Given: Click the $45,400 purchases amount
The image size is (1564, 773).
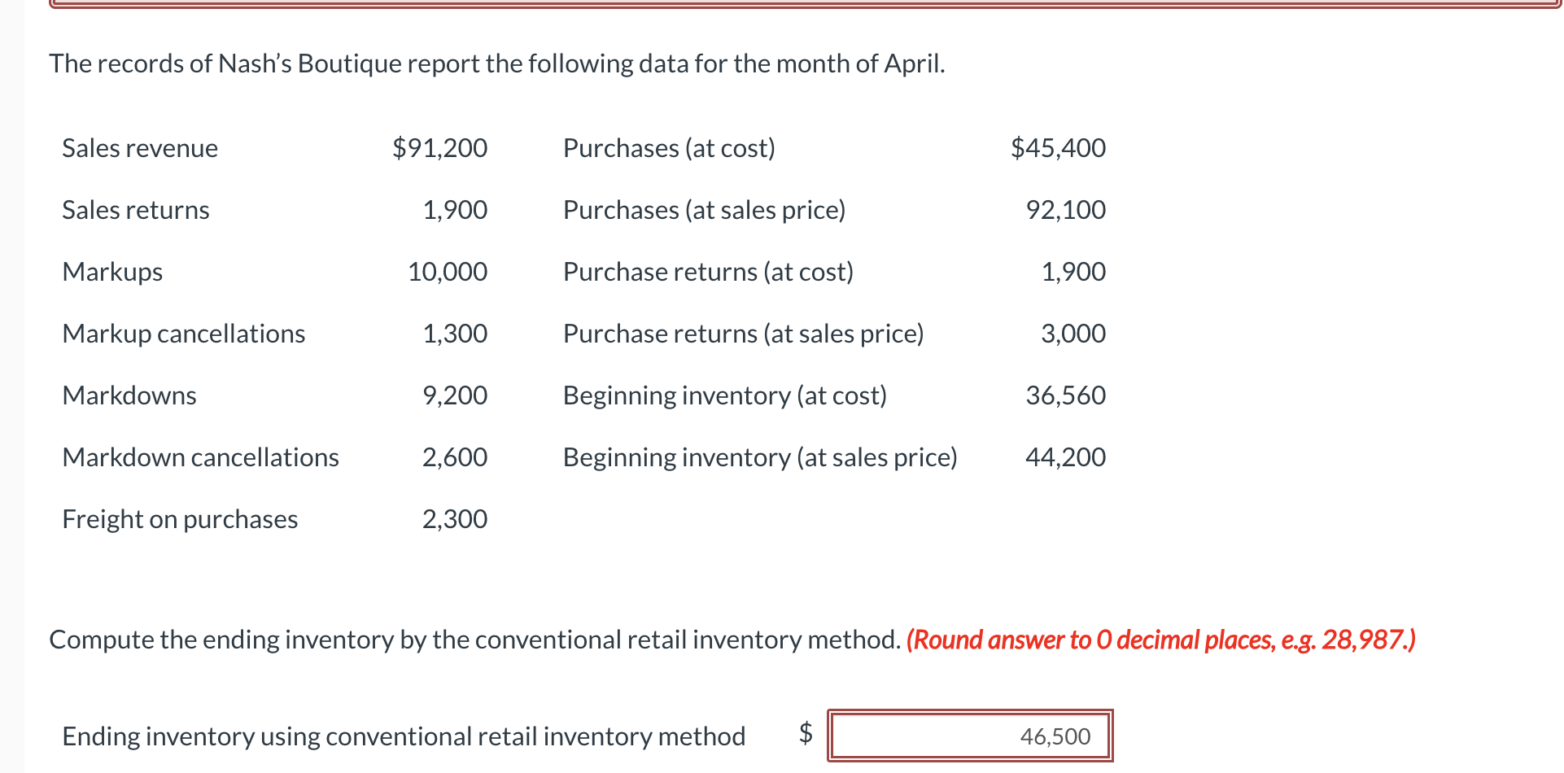Looking at the screenshot, I should click(1058, 148).
